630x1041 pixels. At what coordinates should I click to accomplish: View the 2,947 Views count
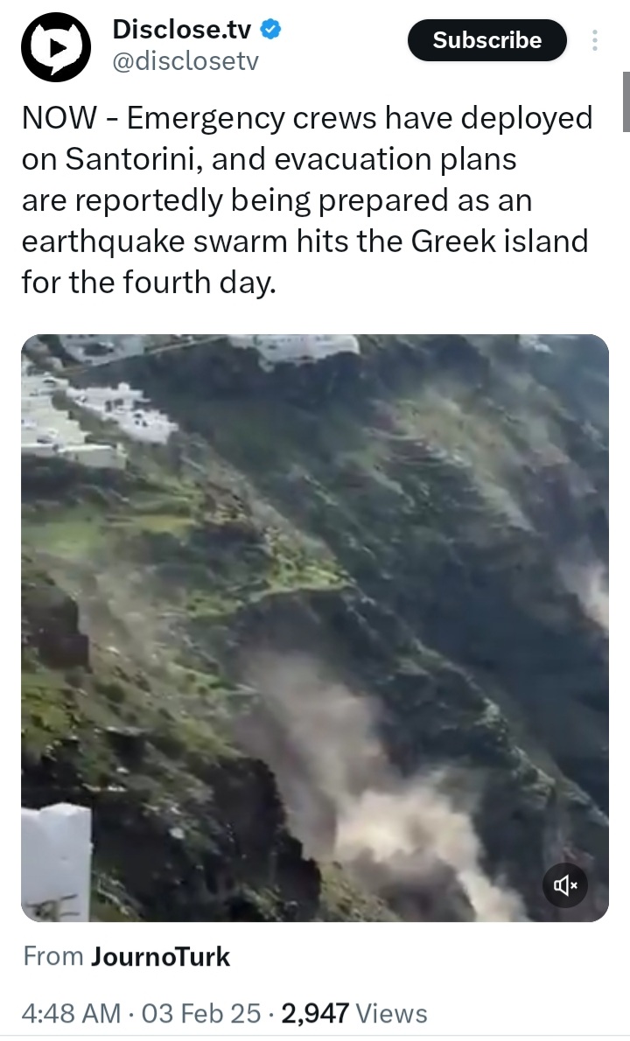click(354, 1014)
